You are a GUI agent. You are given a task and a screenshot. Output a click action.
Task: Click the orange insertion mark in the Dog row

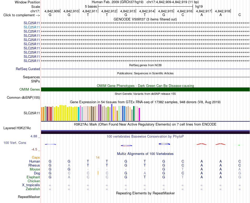[x=98, y=173]
